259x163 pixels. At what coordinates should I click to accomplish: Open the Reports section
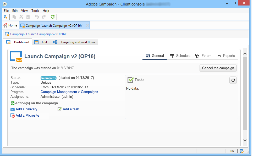tap(226, 56)
